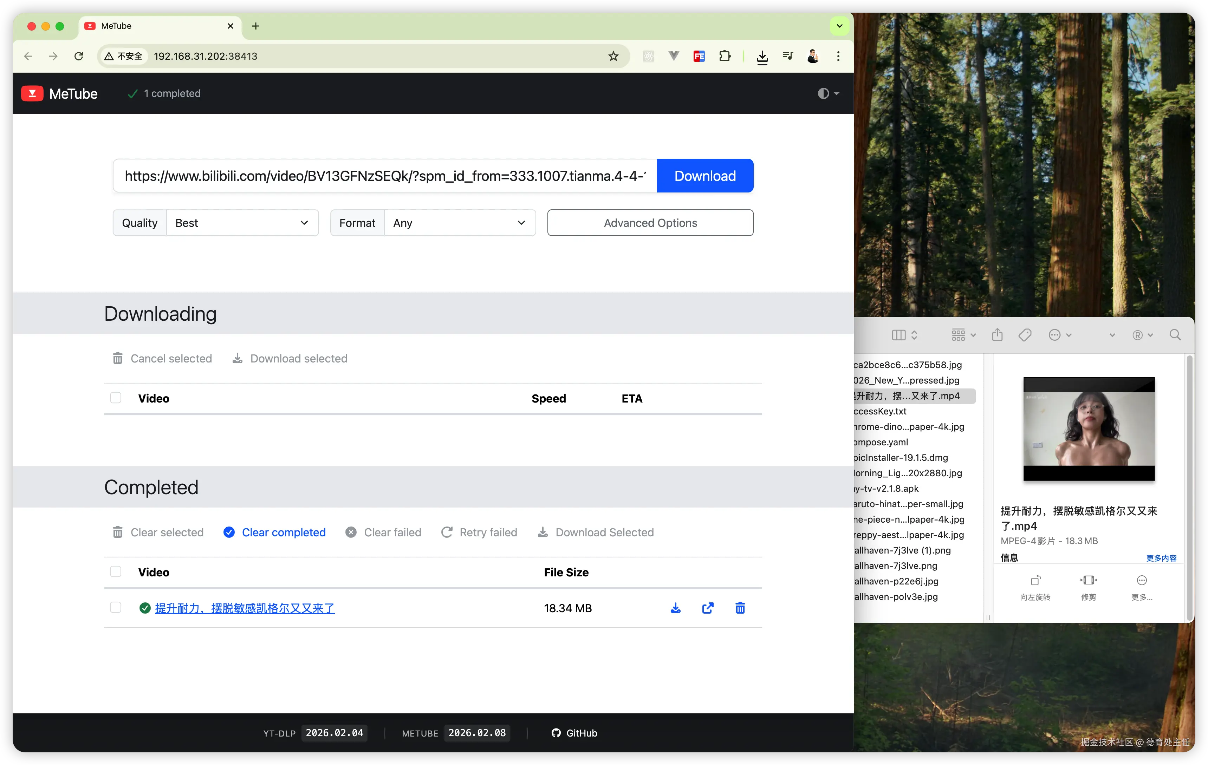
Task: Open the completed video in a new tab
Action: tap(707, 608)
